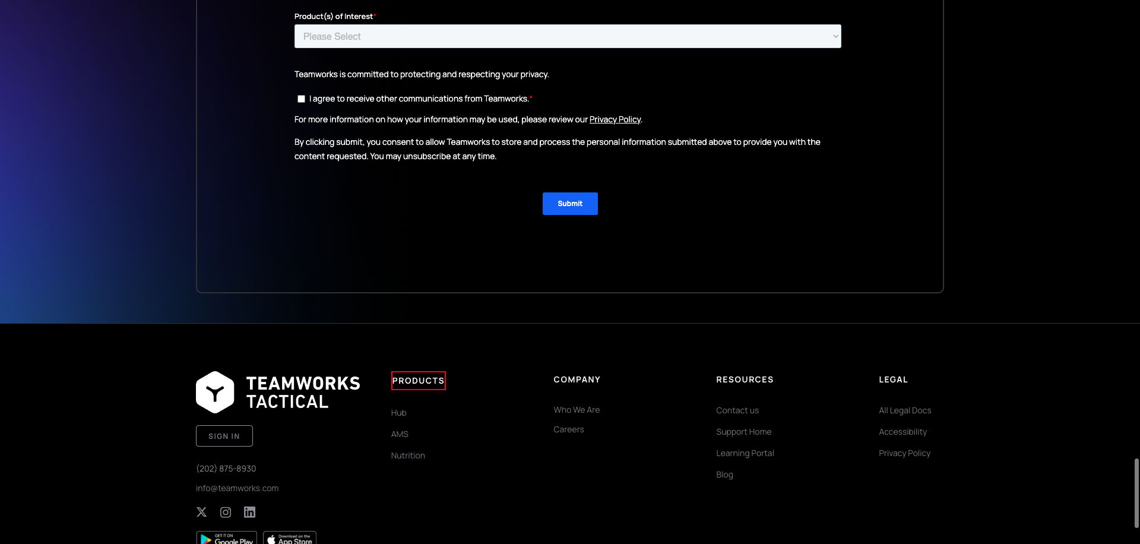The image size is (1140, 544).
Task: Open the LinkedIn icon in footer
Action: pos(249,512)
